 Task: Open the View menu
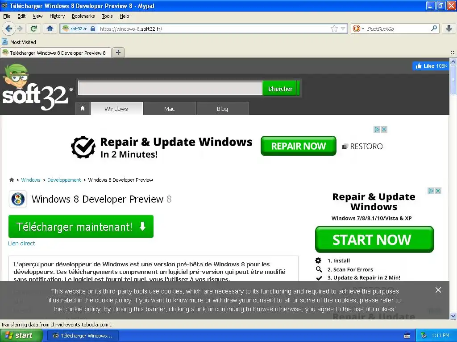pos(37,16)
